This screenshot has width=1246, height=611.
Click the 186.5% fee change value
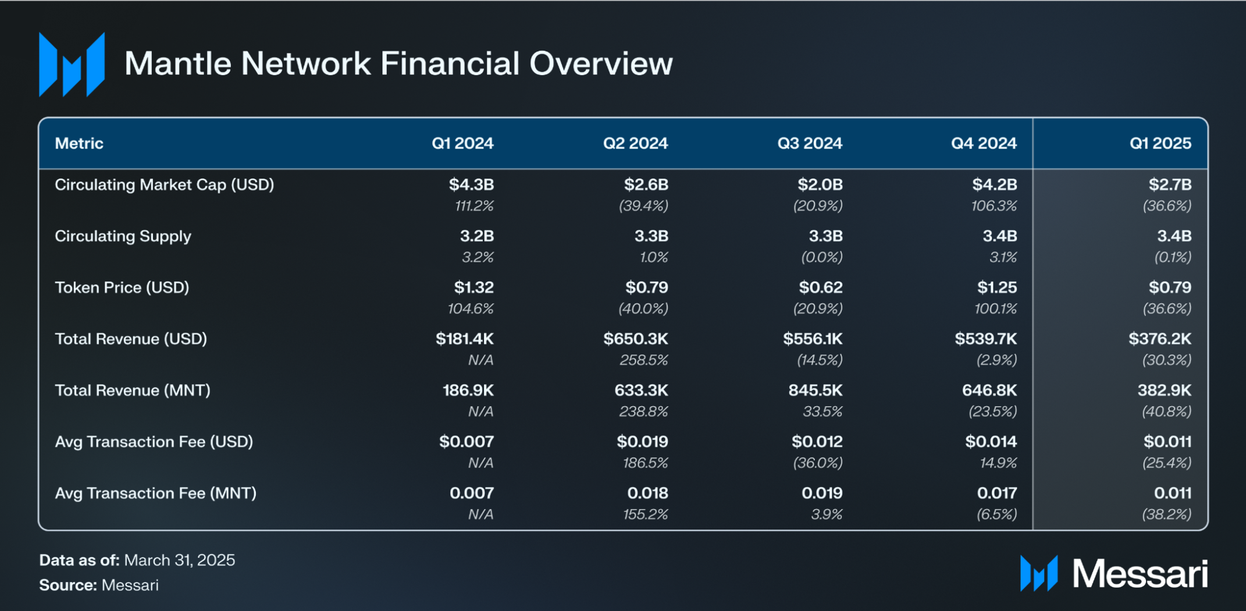point(646,463)
